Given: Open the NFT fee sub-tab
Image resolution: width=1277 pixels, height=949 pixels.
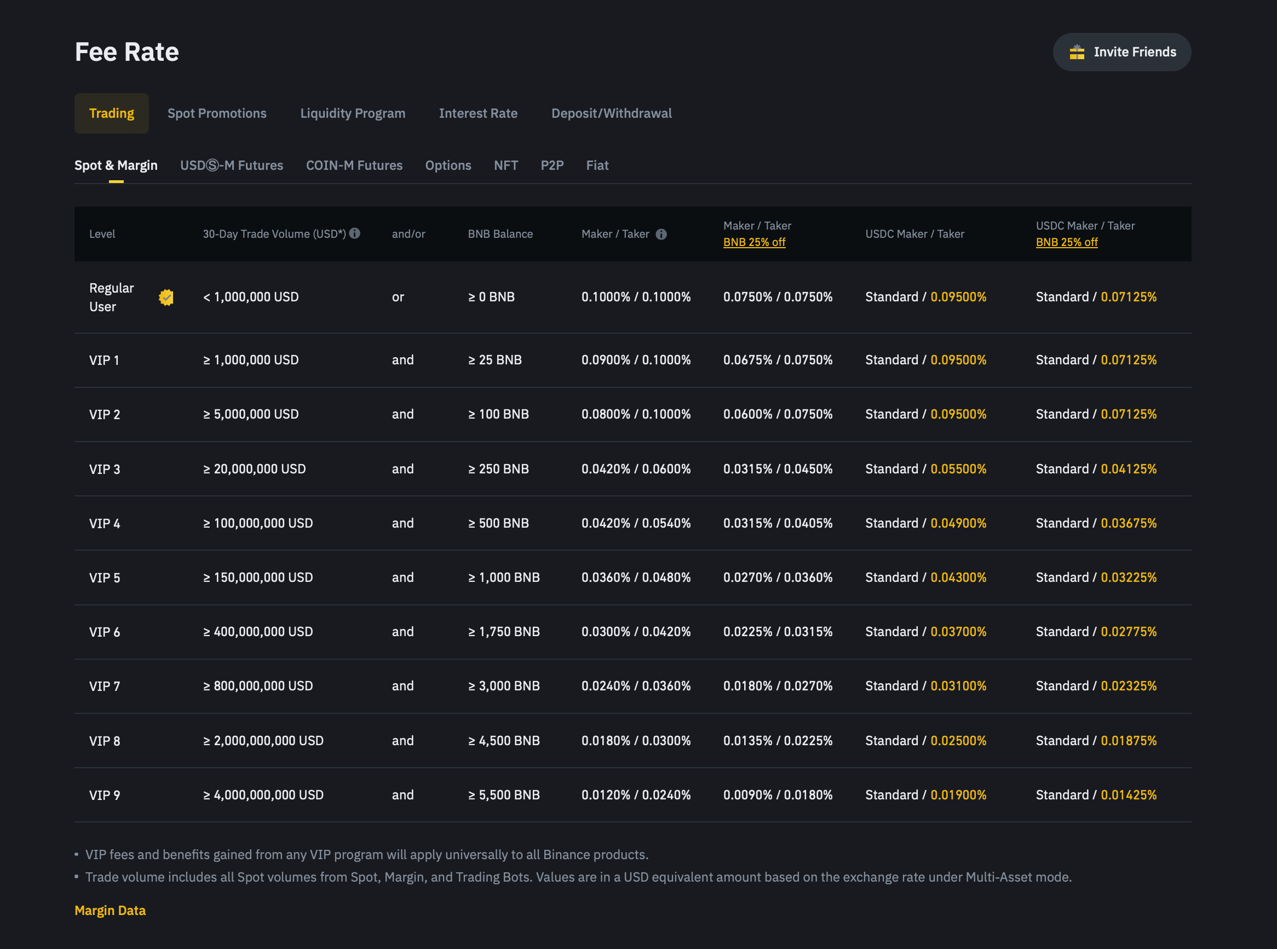Looking at the screenshot, I should pos(506,165).
